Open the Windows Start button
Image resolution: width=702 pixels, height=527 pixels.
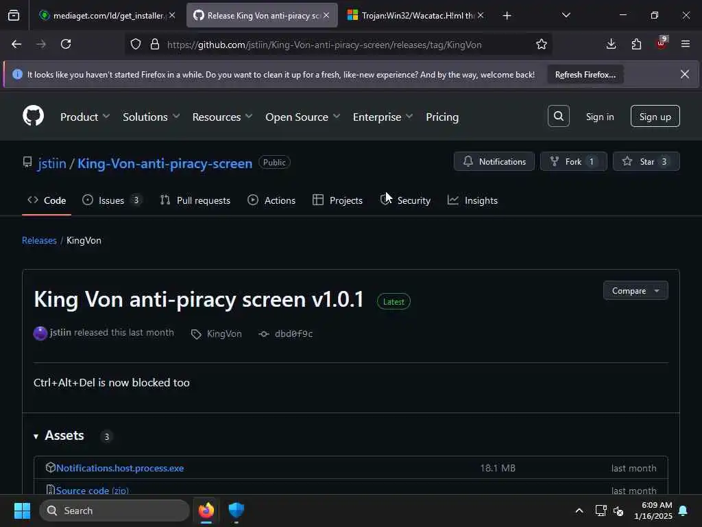click(22, 511)
